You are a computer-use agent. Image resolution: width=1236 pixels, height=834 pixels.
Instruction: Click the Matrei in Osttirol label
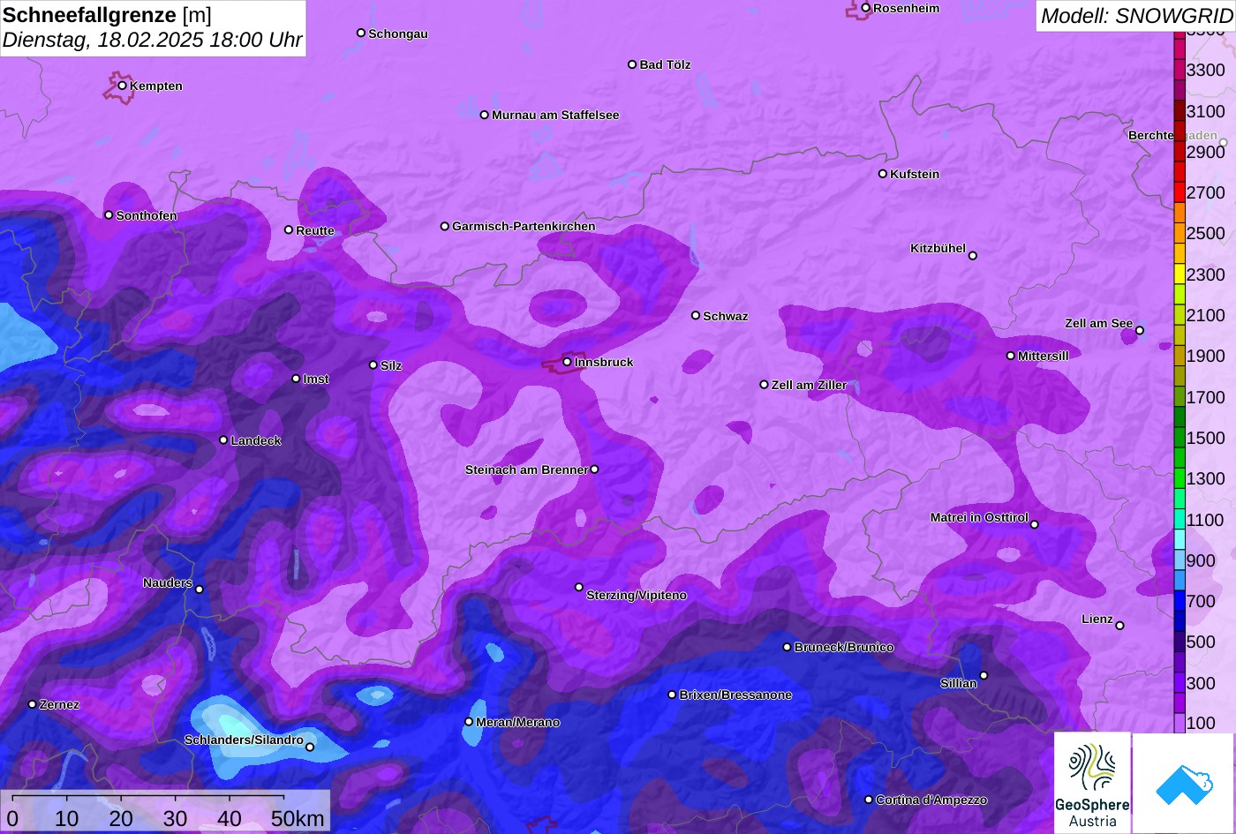pyautogui.click(x=979, y=517)
